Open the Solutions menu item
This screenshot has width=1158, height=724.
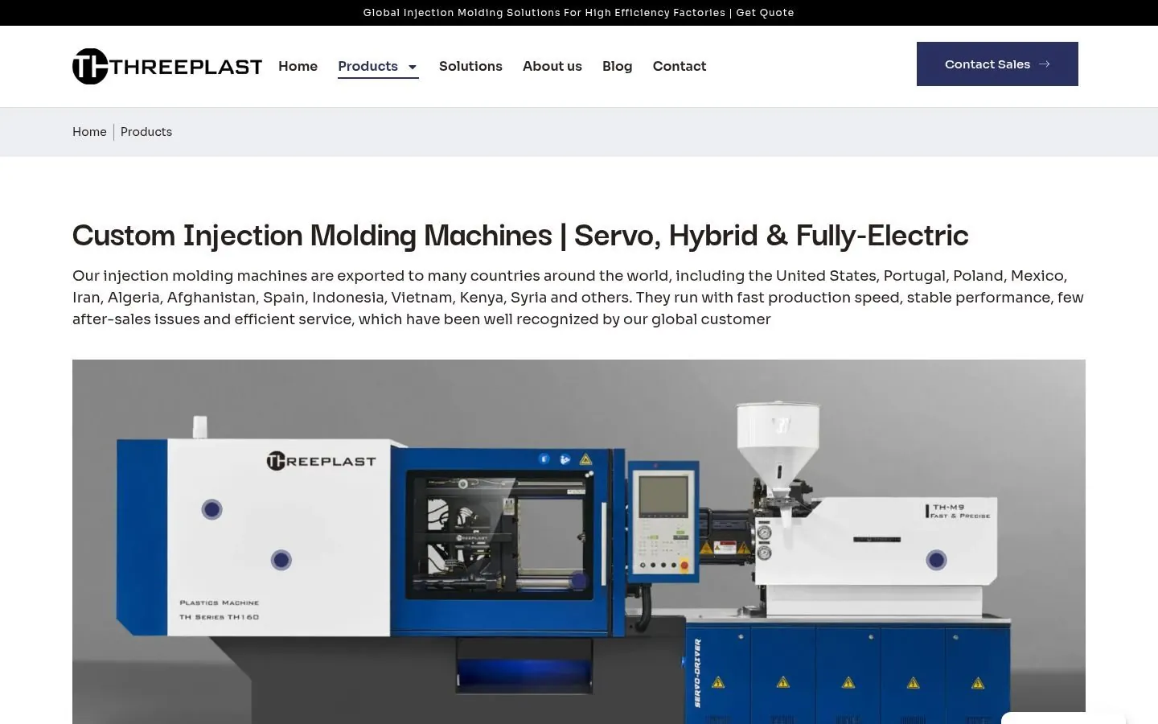point(470,66)
